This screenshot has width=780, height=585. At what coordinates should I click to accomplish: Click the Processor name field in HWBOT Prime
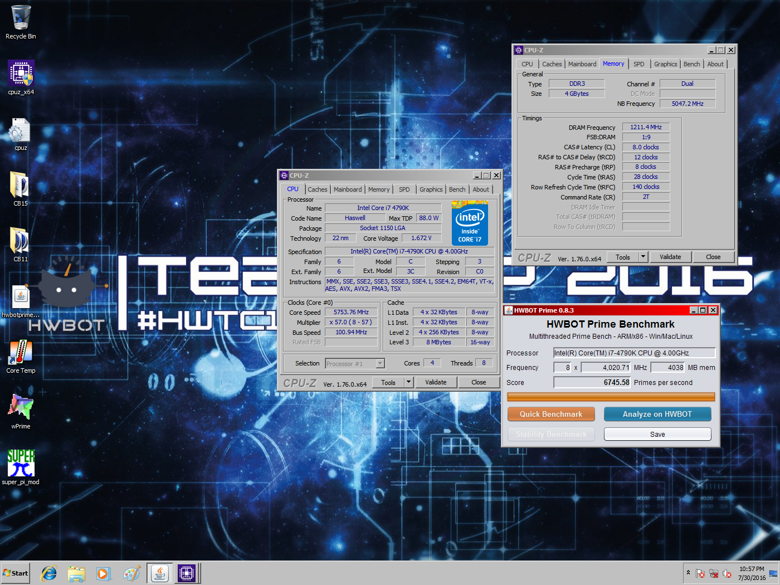click(x=634, y=353)
